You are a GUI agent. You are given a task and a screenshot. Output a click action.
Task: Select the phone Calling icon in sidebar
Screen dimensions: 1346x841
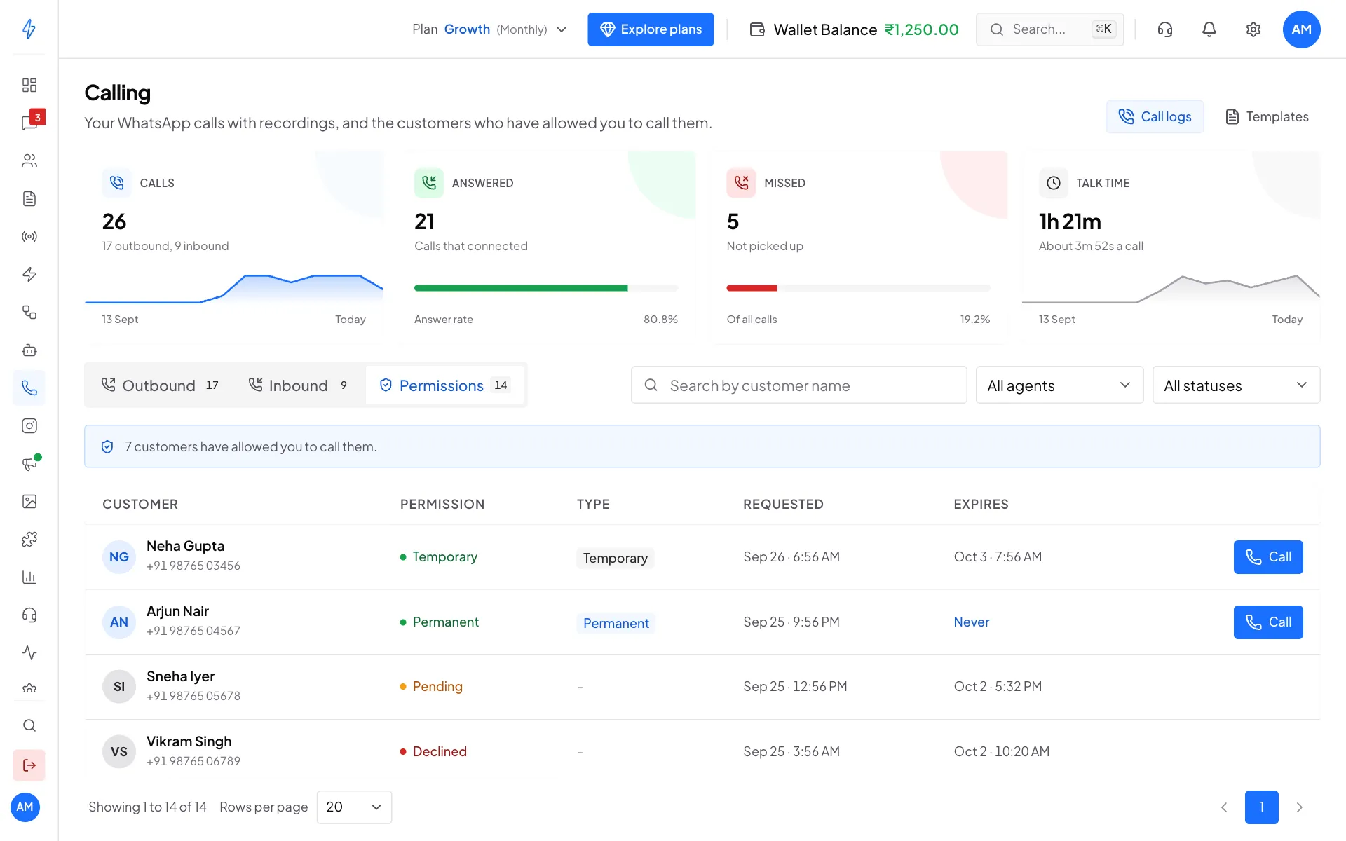click(x=29, y=388)
